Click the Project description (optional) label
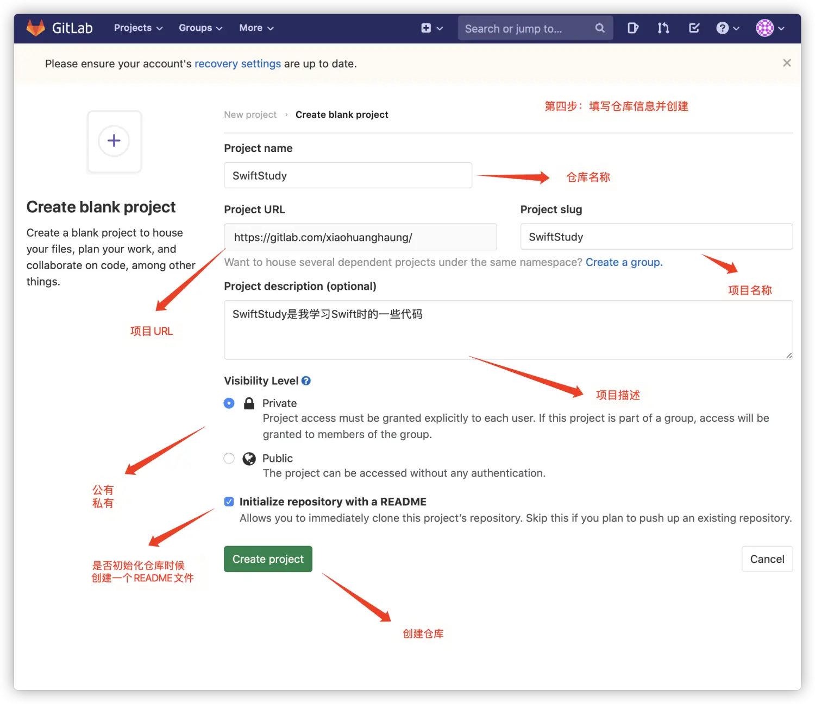 pos(300,286)
